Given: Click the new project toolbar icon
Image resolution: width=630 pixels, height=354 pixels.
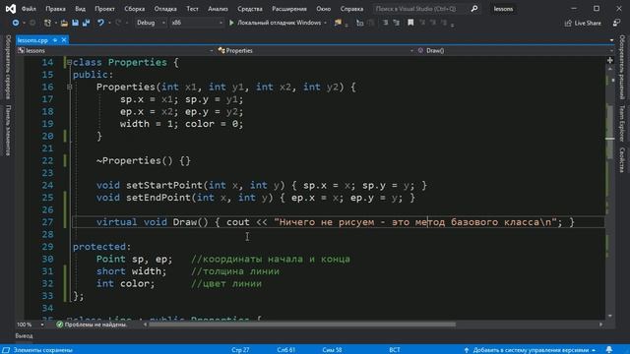Looking at the screenshot, I should tap(47, 23).
